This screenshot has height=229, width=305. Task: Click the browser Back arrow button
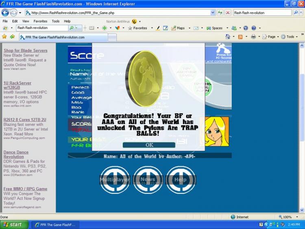click(x=5, y=13)
